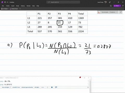125x93 pixels.
Task: Switch to the Draw tab
Action: 17,6
